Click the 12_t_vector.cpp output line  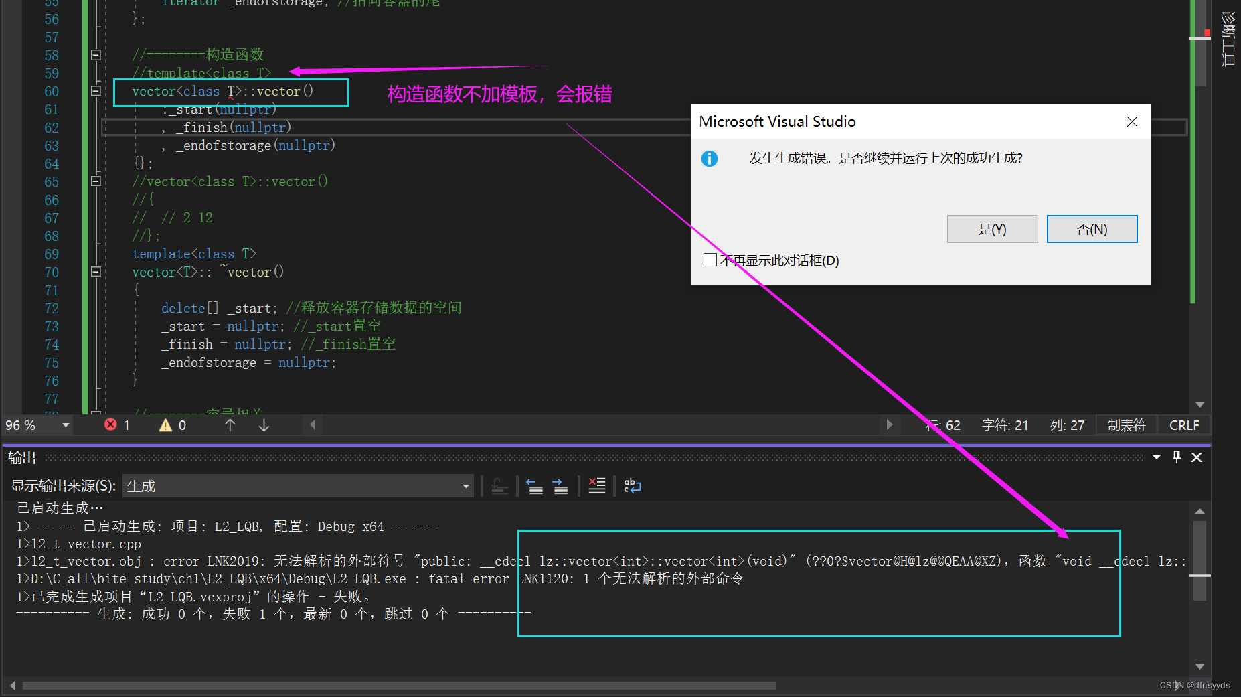pos(79,544)
